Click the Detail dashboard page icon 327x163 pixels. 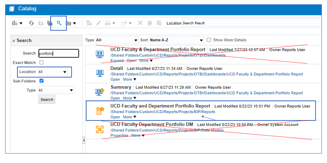(100, 73)
